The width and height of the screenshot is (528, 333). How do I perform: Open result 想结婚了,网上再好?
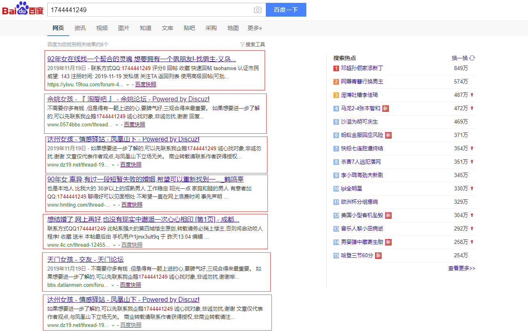click(143, 219)
